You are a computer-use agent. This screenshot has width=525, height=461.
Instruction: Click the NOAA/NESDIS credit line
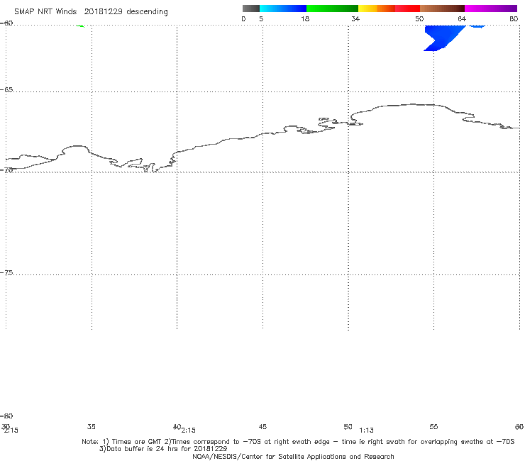[x=293, y=457]
